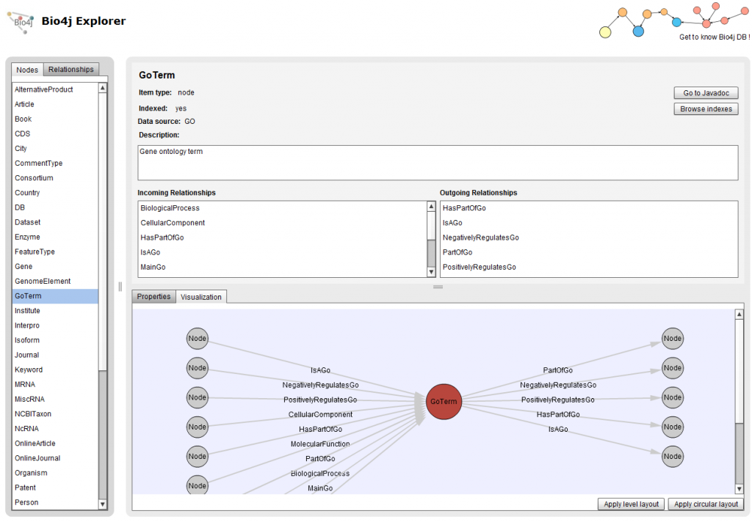Select Patent in the node list
Screen dimensions: 752x522
click(55, 488)
